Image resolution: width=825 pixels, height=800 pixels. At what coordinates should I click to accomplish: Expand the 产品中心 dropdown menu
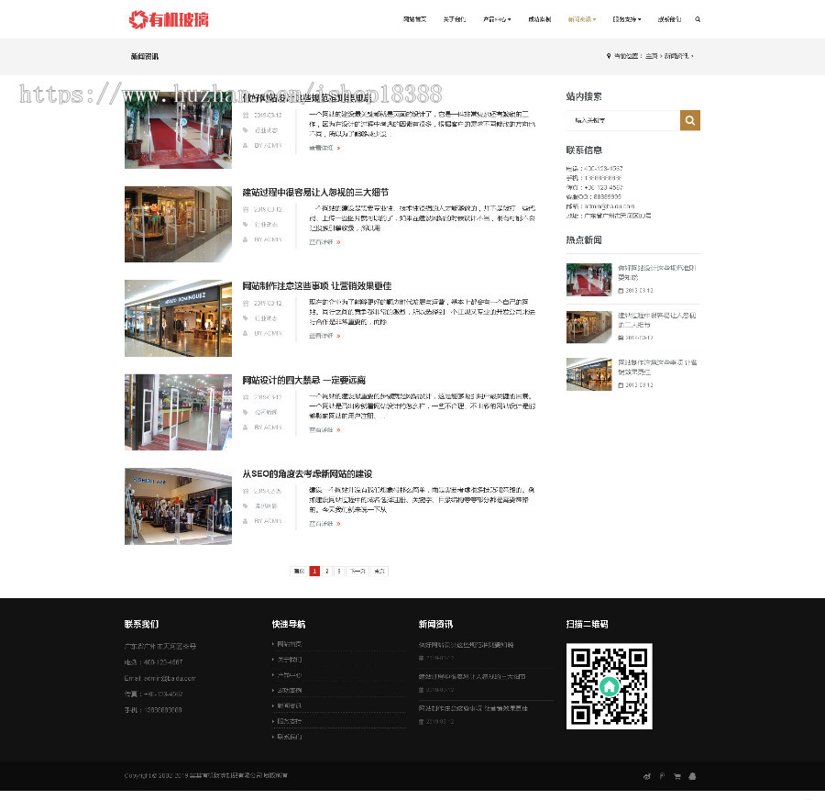[497, 19]
